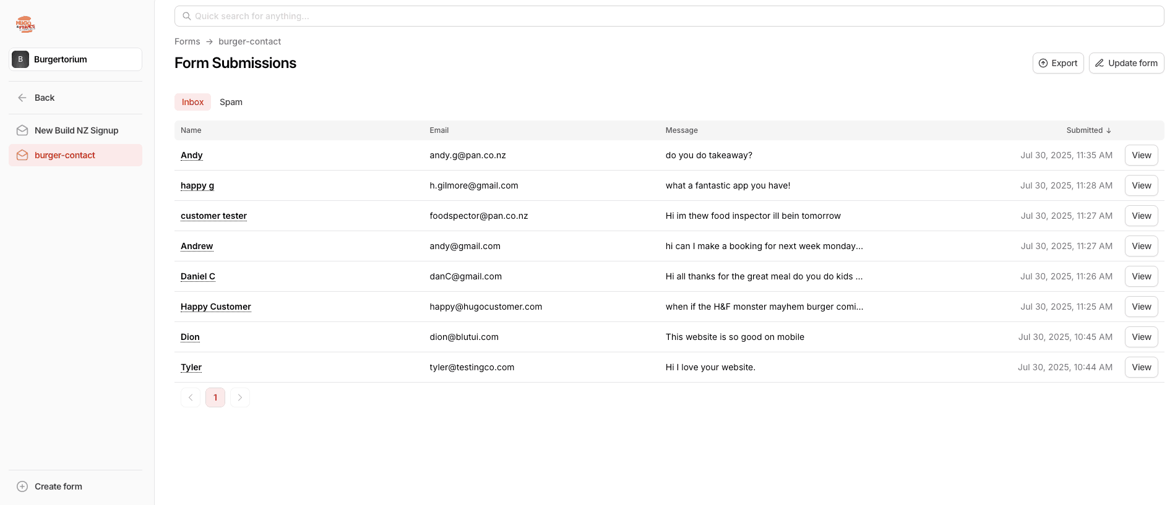Select the Inbox tab
The height and width of the screenshot is (505, 1175).
192,102
